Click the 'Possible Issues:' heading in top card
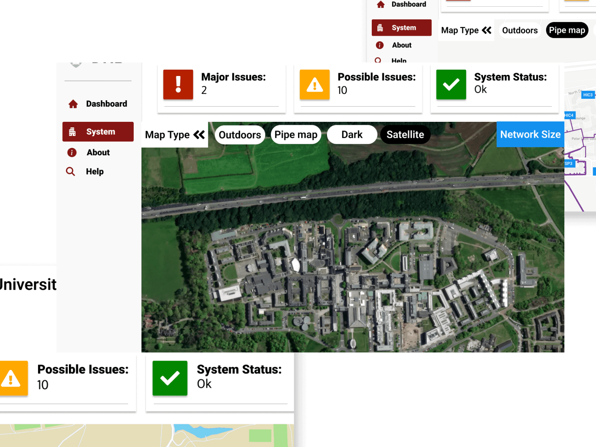Viewport: 596px width, 447px height. (x=377, y=77)
